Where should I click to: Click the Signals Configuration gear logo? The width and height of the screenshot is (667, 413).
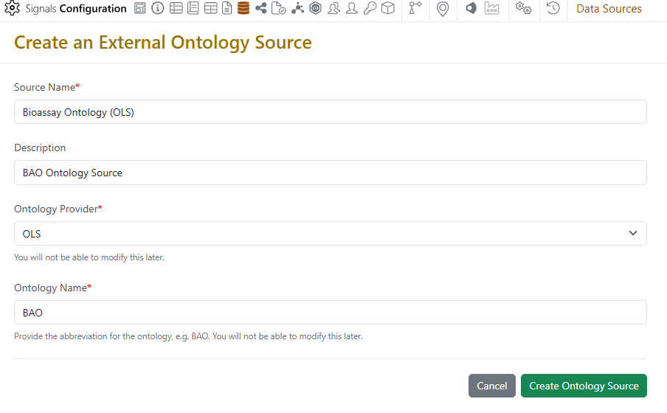[13, 9]
